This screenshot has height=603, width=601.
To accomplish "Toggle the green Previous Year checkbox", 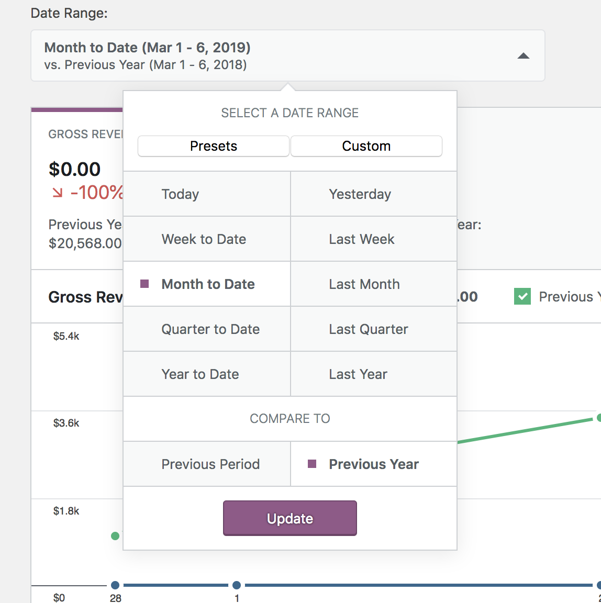I will (x=522, y=296).
